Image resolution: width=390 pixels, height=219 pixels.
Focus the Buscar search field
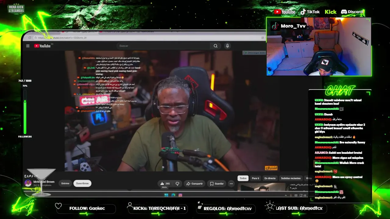point(163,46)
